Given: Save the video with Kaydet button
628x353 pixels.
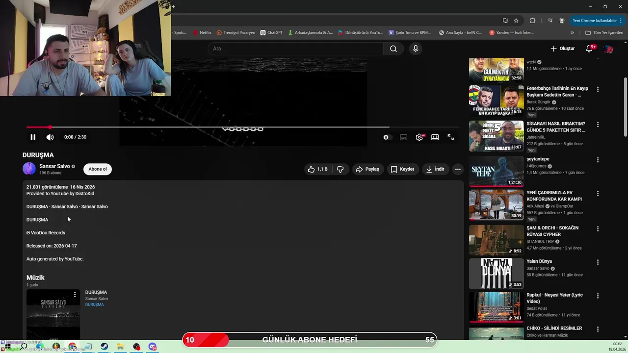Looking at the screenshot, I should [402, 169].
